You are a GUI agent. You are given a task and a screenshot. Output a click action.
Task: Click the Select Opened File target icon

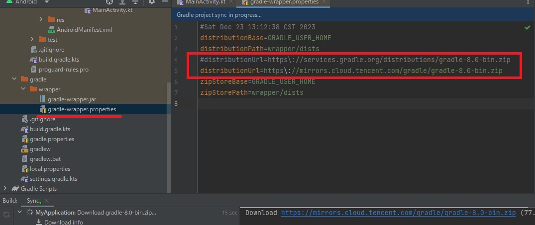click(x=109, y=1)
